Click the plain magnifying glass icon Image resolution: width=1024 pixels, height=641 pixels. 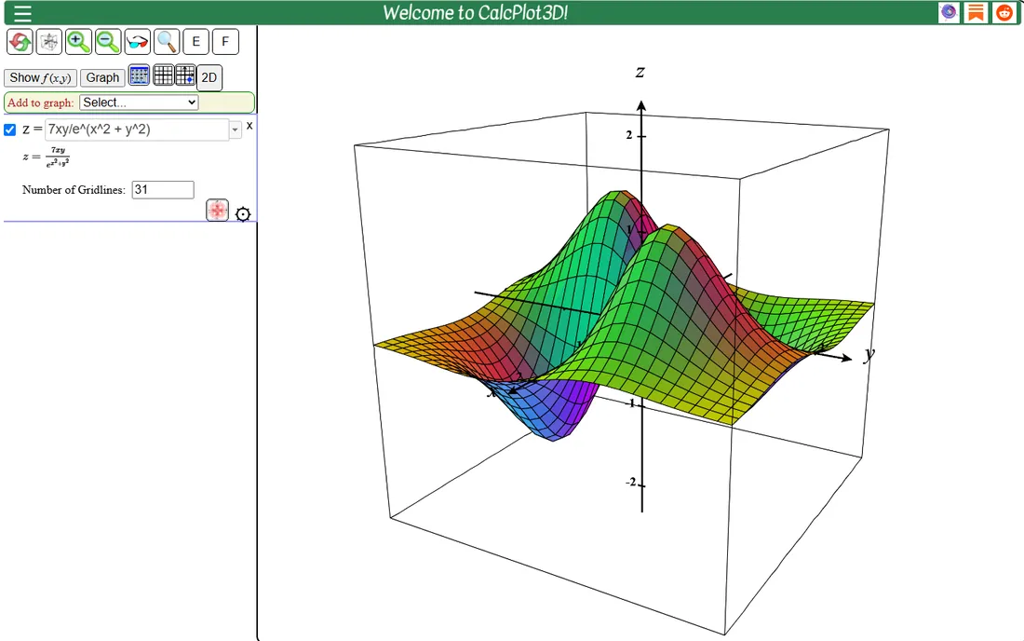(167, 42)
